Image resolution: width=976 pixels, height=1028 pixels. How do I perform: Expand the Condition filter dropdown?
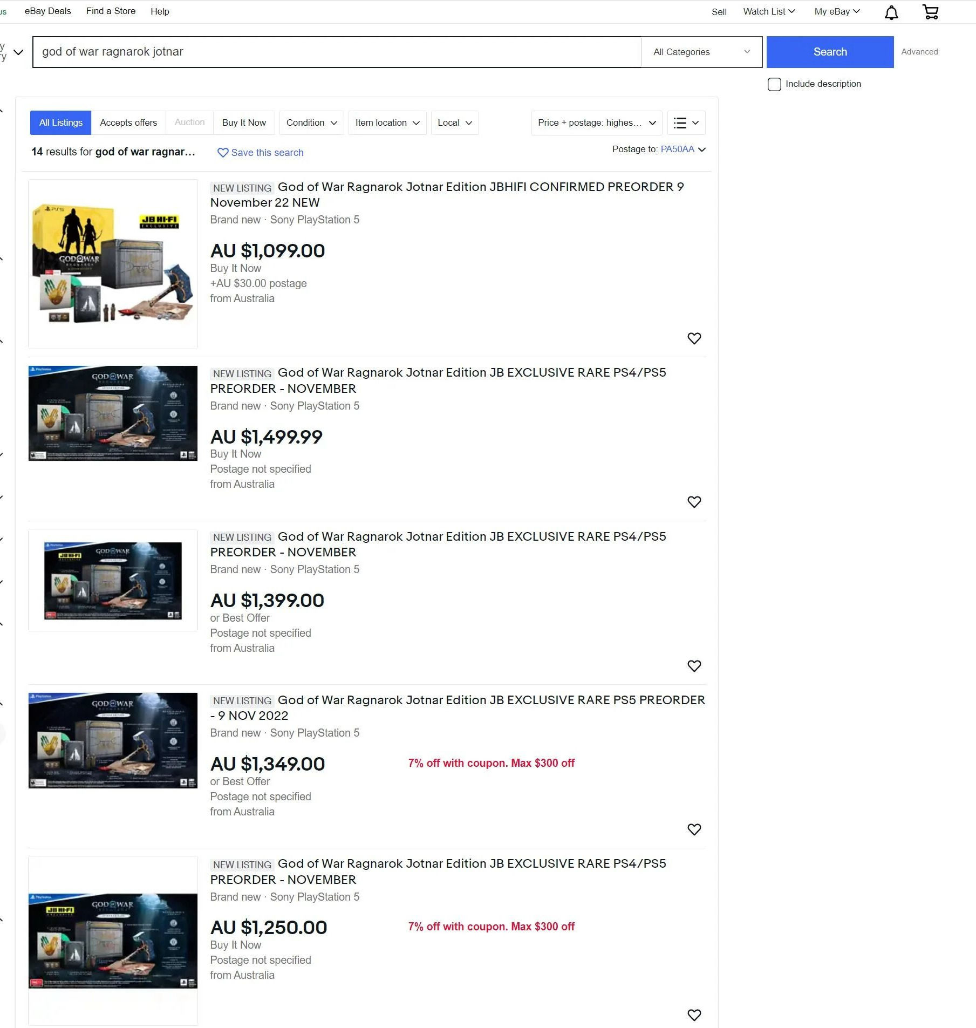(x=311, y=123)
